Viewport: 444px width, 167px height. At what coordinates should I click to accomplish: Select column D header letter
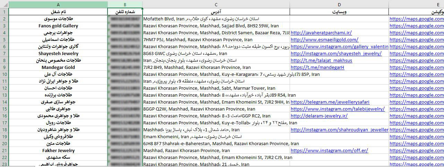tap(339, 5)
